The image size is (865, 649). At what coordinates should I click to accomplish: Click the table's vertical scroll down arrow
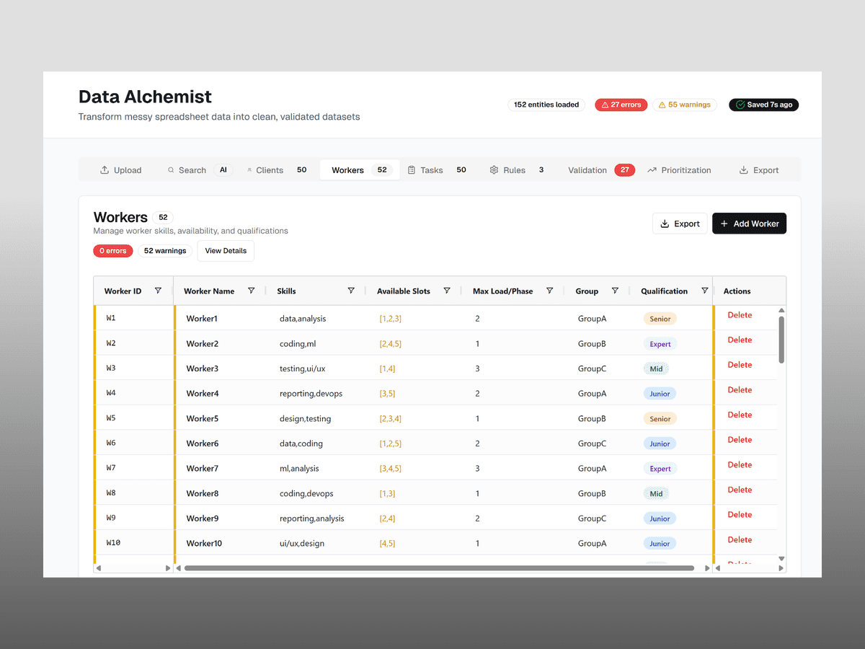pyautogui.click(x=781, y=558)
